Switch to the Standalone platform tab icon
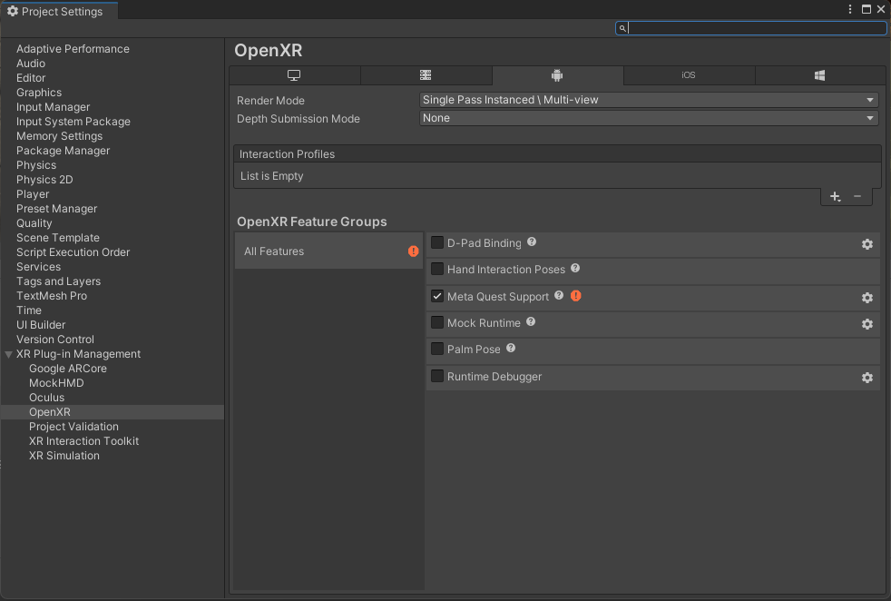Screen dimensions: 891x601 tap(293, 75)
